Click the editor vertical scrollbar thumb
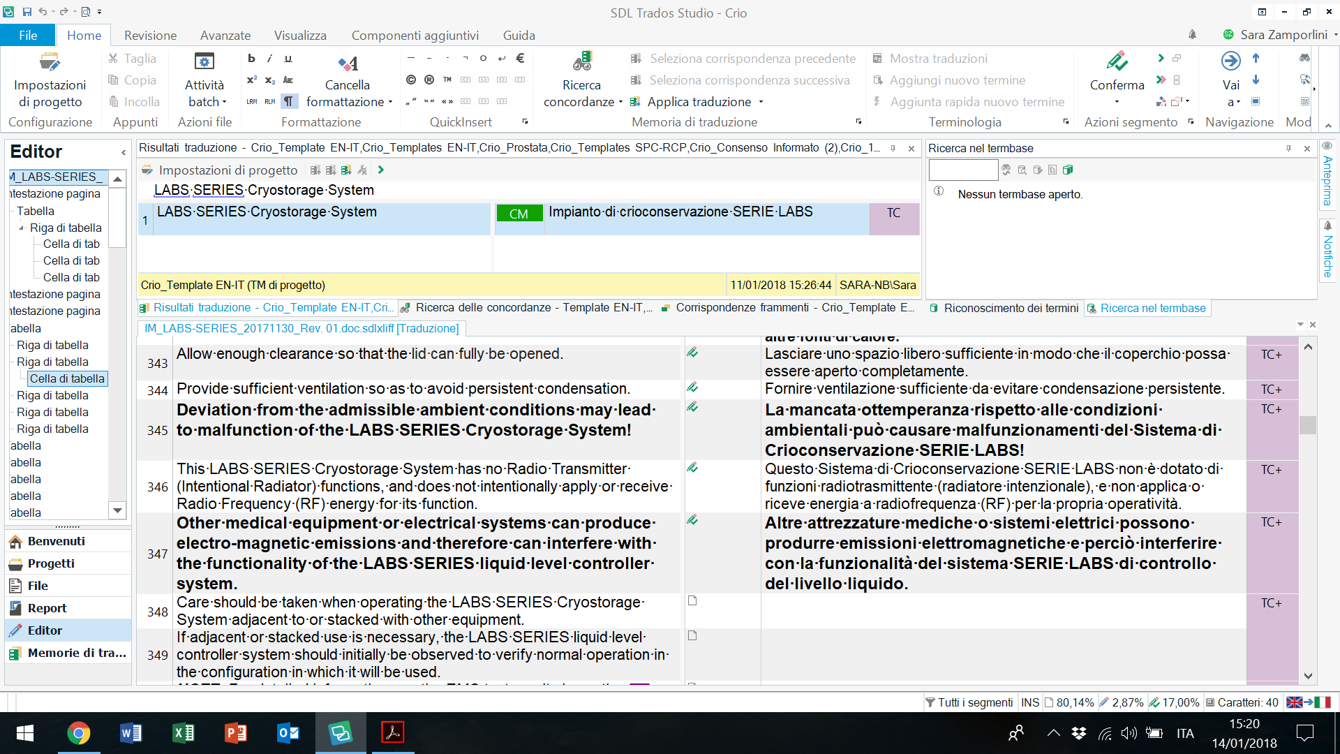Image resolution: width=1340 pixels, height=754 pixels. 1308,424
